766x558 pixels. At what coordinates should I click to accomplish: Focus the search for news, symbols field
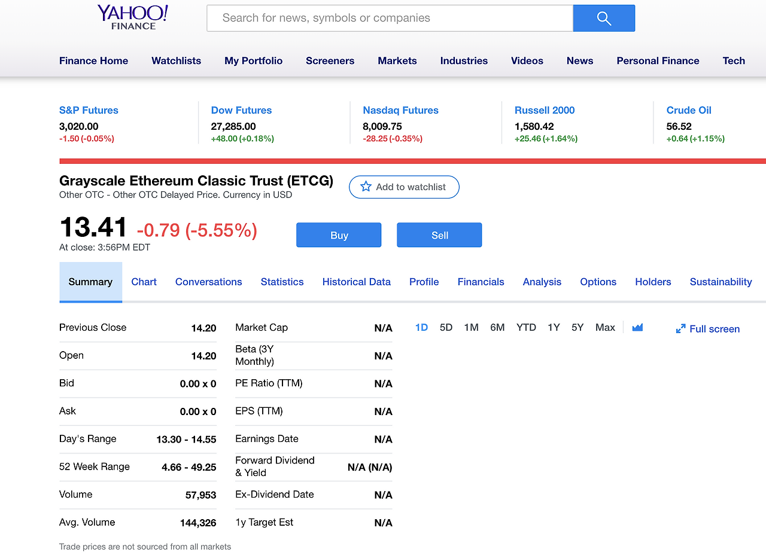390,18
